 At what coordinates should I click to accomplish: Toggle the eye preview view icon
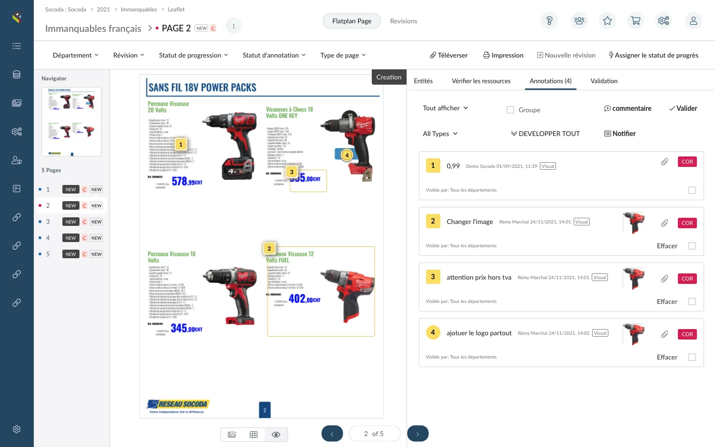pos(276,435)
